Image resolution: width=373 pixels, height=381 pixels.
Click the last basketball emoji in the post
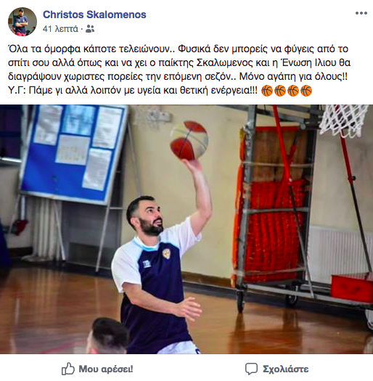(306, 91)
